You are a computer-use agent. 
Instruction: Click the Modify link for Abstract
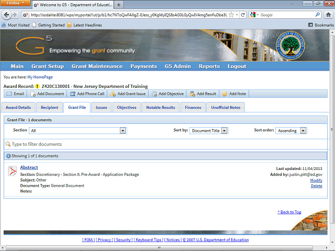coord(316,180)
